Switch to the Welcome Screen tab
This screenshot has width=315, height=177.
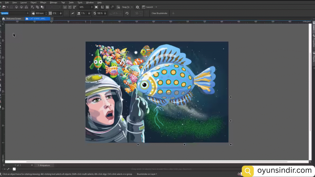14,19
